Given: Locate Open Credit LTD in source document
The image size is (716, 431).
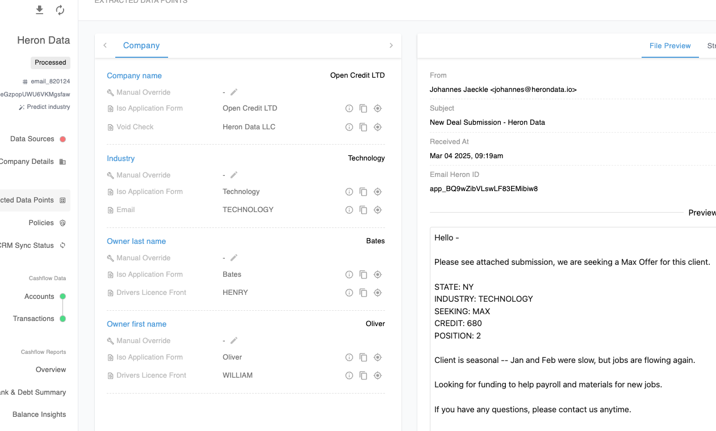Looking at the screenshot, I should point(378,108).
